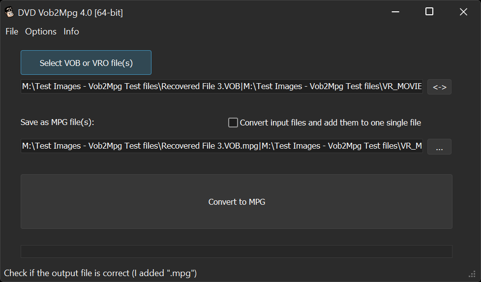The height and width of the screenshot is (282, 481).
Task: Click the DVD Vob2Mpg app icon in title bar
Action: coord(9,12)
